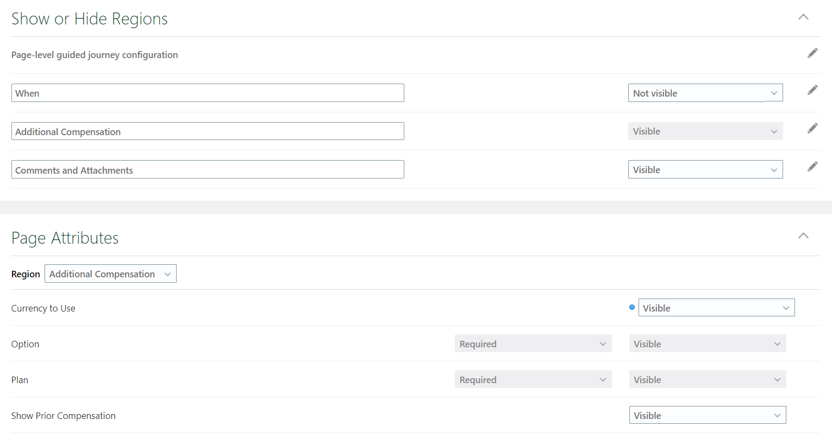The height and width of the screenshot is (445, 832).
Task: Edit the Comments and Attachments region
Action: [812, 166]
